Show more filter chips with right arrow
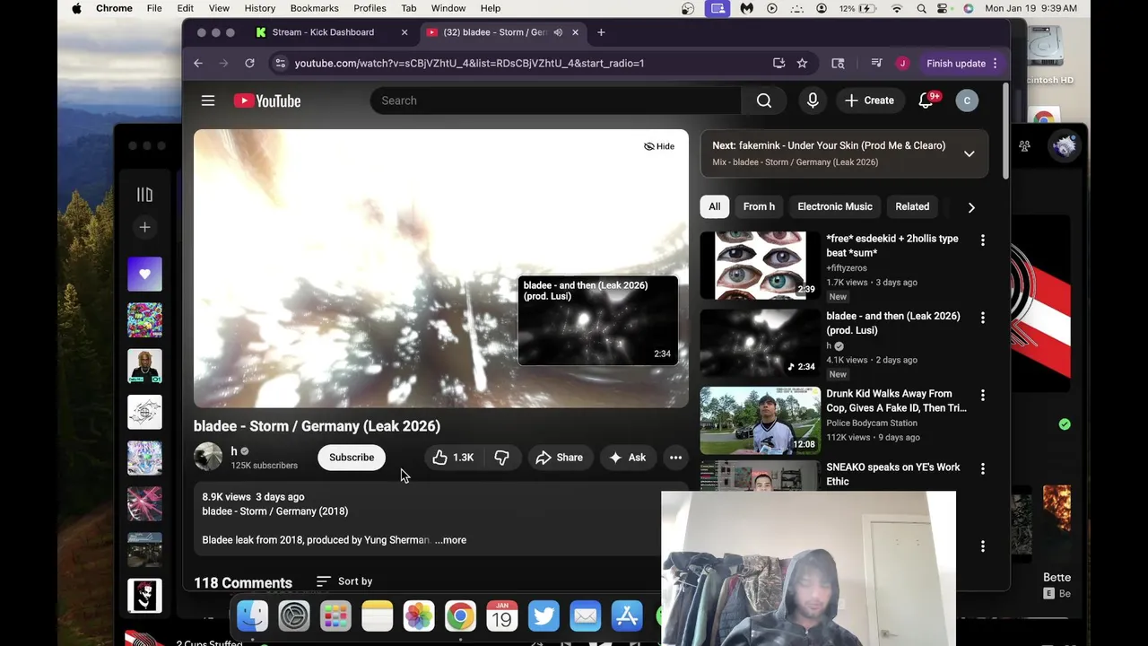1148x646 pixels. click(971, 207)
